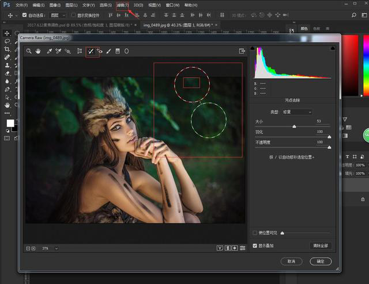Screen dimensions: 369x284
Task: Open the 滤镜(T) filter menu
Action: tap(123, 5)
